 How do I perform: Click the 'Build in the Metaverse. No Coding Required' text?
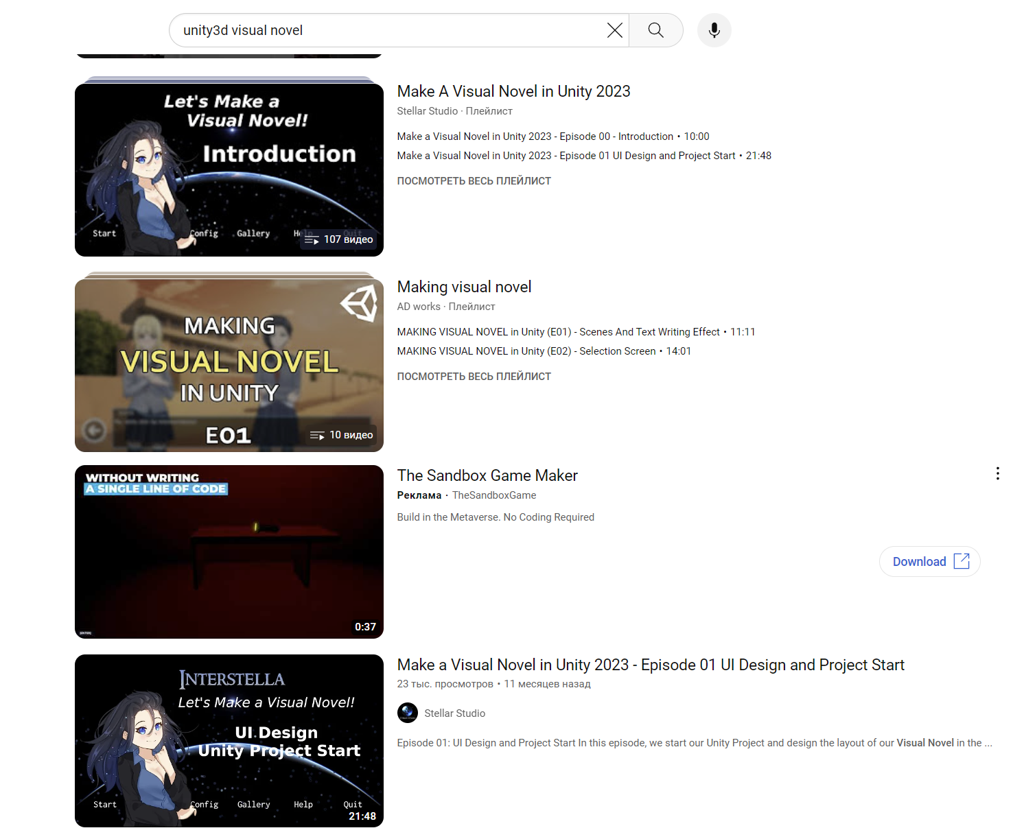coord(496,517)
